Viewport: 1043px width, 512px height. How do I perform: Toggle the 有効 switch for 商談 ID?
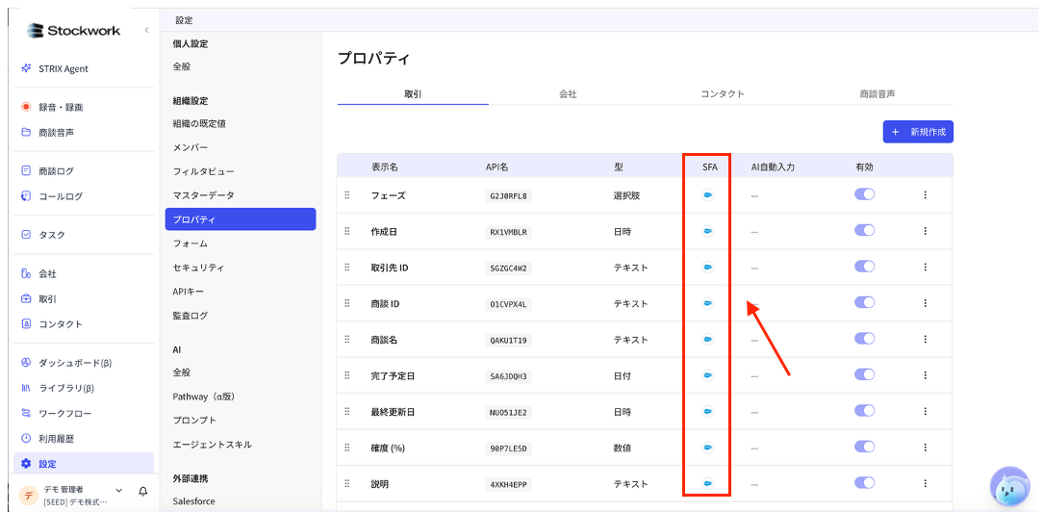[x=864, y=302]
